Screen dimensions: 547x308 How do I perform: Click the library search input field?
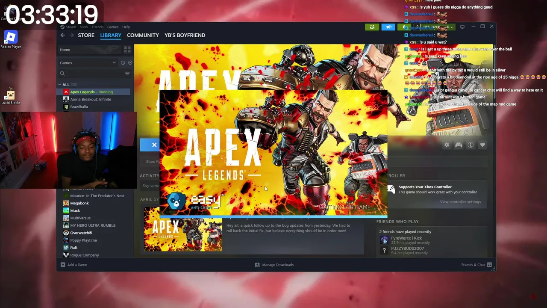(x=94, y=74)
